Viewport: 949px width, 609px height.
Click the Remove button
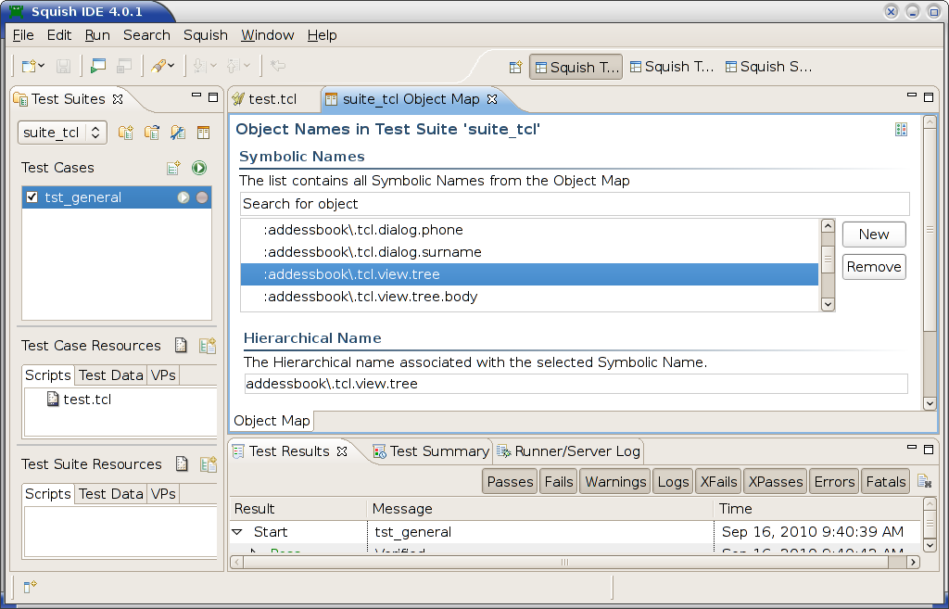(x=873, y=267)
